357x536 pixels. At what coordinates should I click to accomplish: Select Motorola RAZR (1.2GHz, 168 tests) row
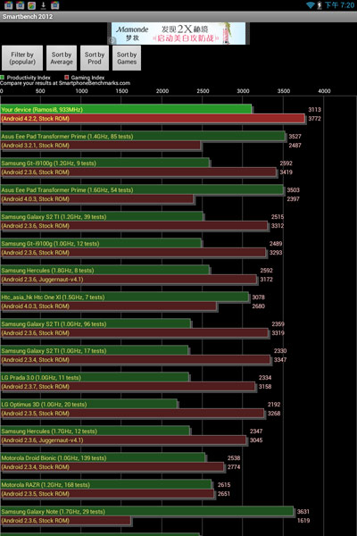tap(106, 484)
